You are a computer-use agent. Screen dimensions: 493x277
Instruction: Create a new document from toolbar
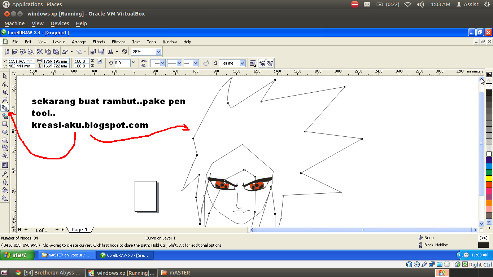[x=7, y=52]
